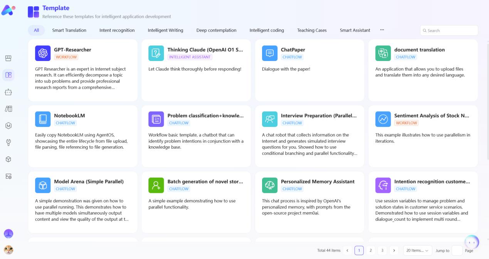Image resolution: width=489 pixels, height=259 pixels.
Task: Select the floating assistant bubble icon
Action: [x=472, y=242]
